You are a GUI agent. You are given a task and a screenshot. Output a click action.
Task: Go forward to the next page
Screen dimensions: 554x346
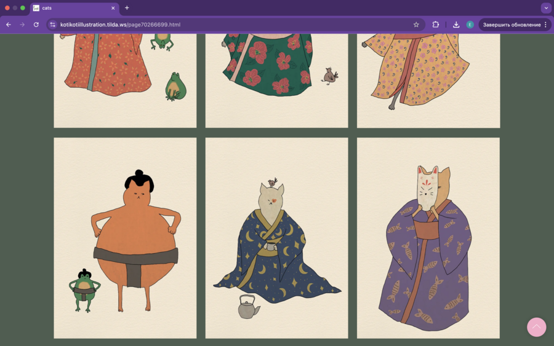click(22, 25)
